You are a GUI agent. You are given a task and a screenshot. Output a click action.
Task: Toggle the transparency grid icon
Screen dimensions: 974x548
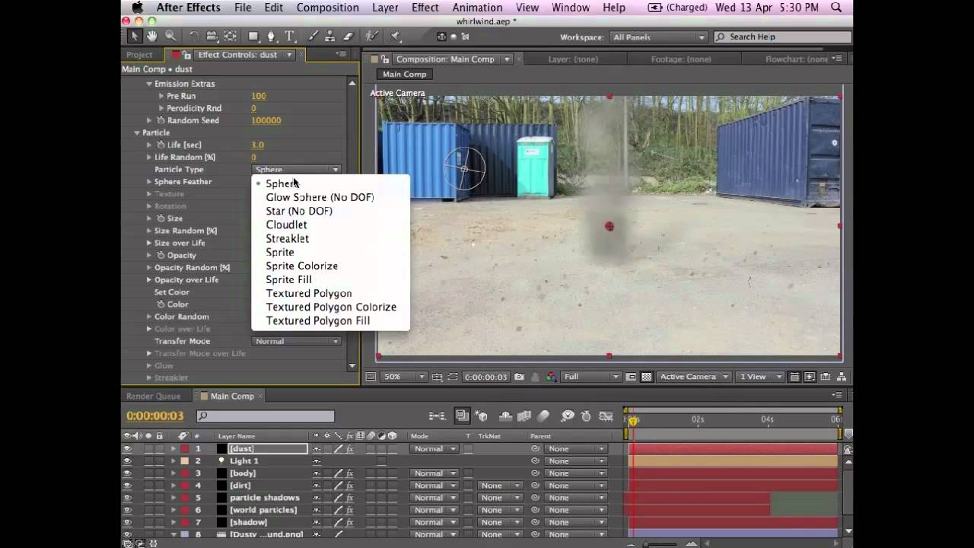tap(647, 377)
